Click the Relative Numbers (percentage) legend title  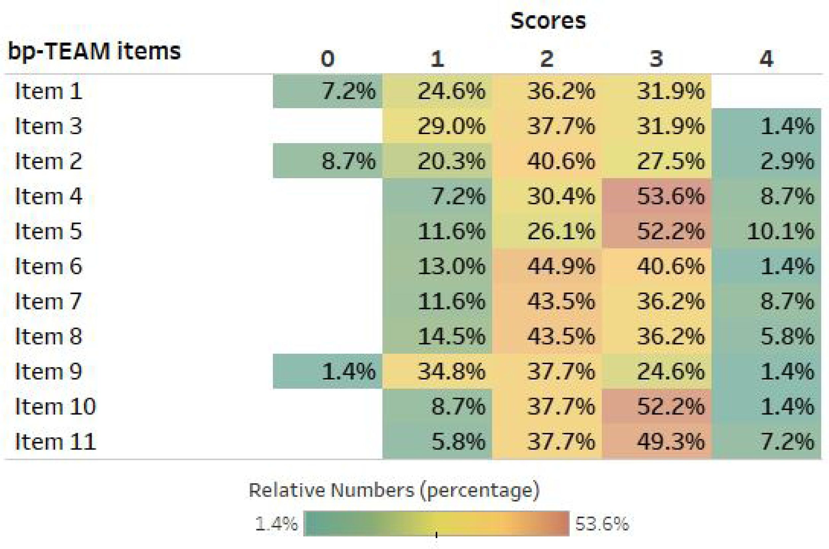coord(394,490)
